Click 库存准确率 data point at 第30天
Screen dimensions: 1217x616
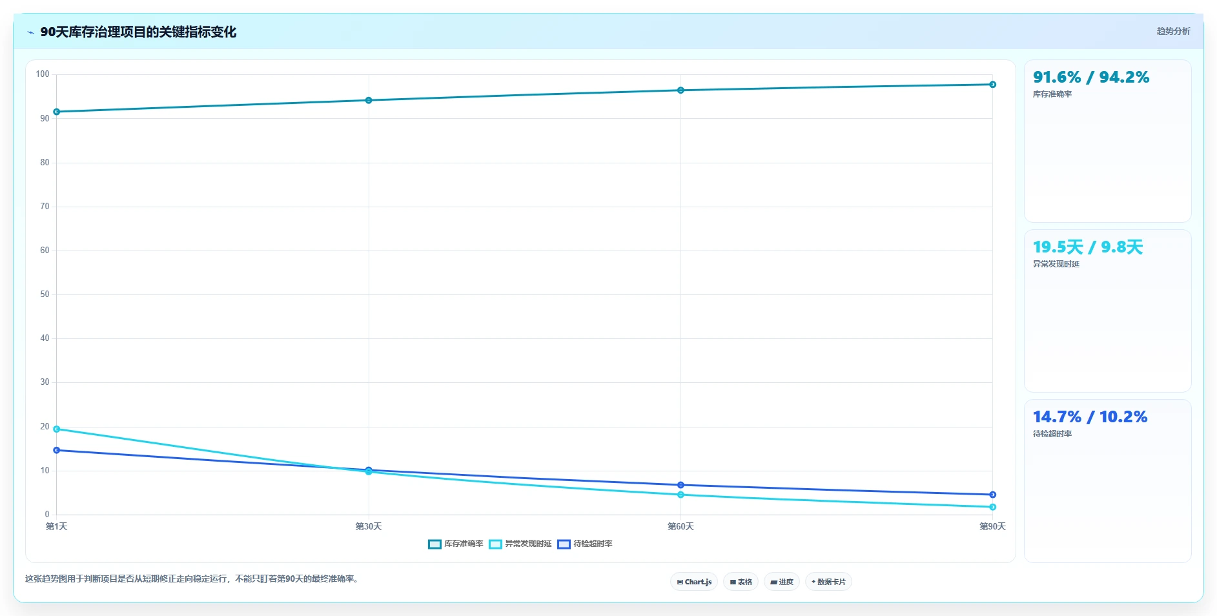[x=369, y=100]
